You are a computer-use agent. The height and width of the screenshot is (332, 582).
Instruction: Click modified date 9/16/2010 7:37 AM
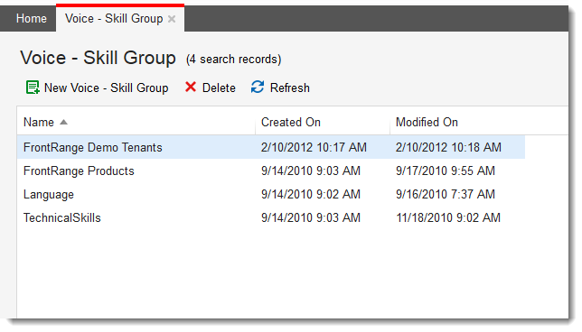click(445, 194)
